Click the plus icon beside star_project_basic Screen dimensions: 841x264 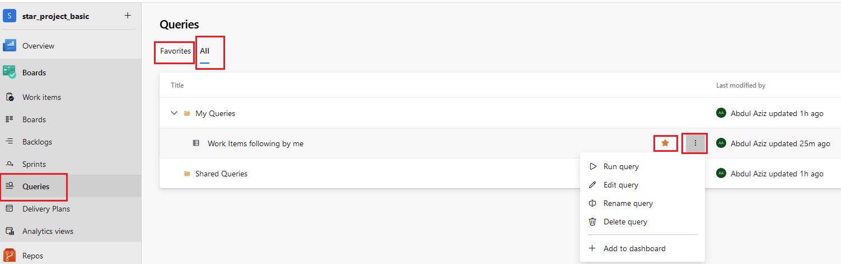(128, 16)
